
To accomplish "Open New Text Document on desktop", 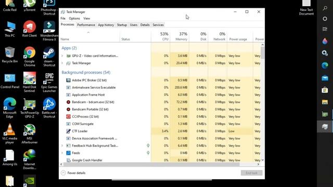I will (306, 8).
